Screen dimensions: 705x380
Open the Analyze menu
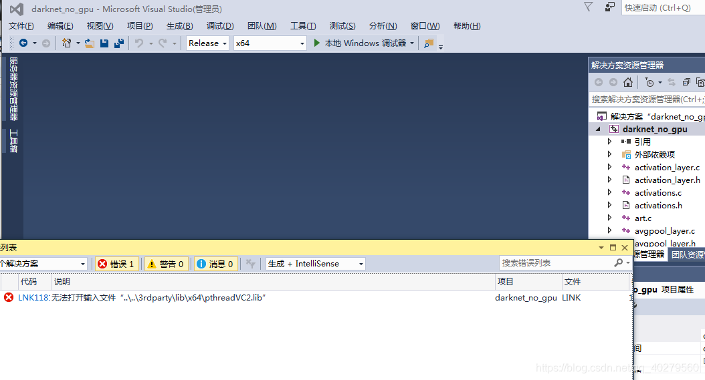tap(383, 26)
